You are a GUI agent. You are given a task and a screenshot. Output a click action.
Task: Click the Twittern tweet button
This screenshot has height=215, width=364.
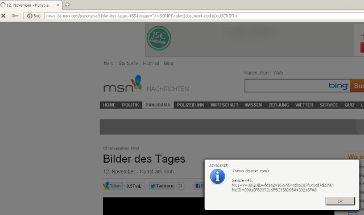pos(162,186)
